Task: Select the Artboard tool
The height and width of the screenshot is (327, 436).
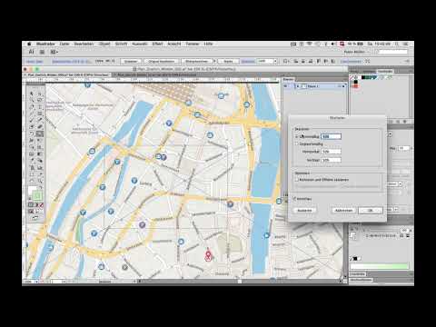Action: click(x=32, y=174)
